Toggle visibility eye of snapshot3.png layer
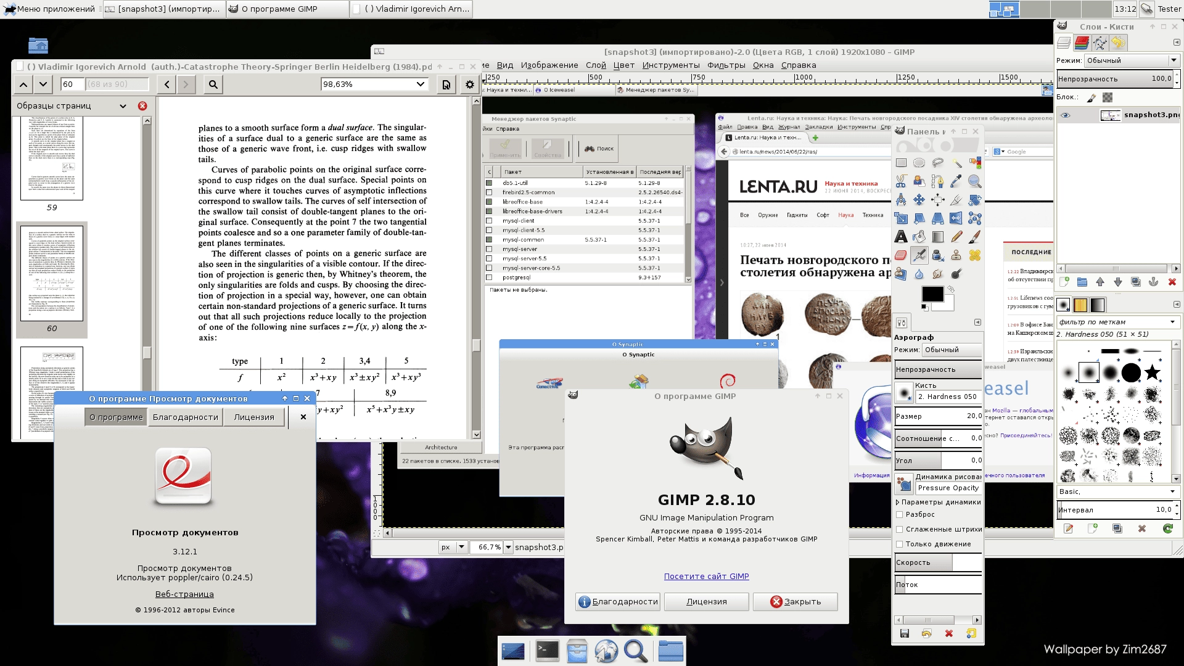 pos(1066,115)
